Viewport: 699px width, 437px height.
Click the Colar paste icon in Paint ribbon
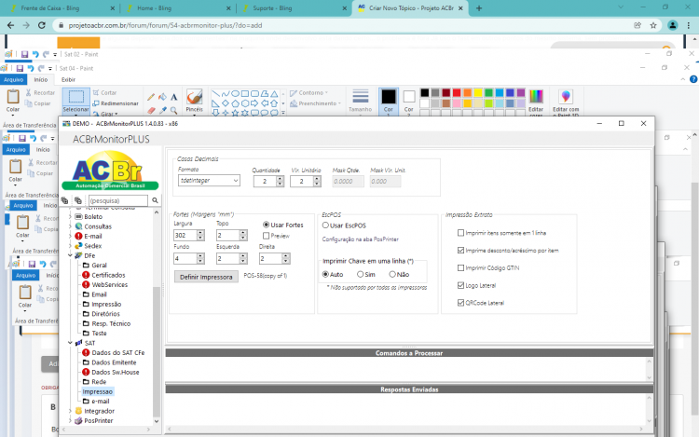(x=13, y=101)
